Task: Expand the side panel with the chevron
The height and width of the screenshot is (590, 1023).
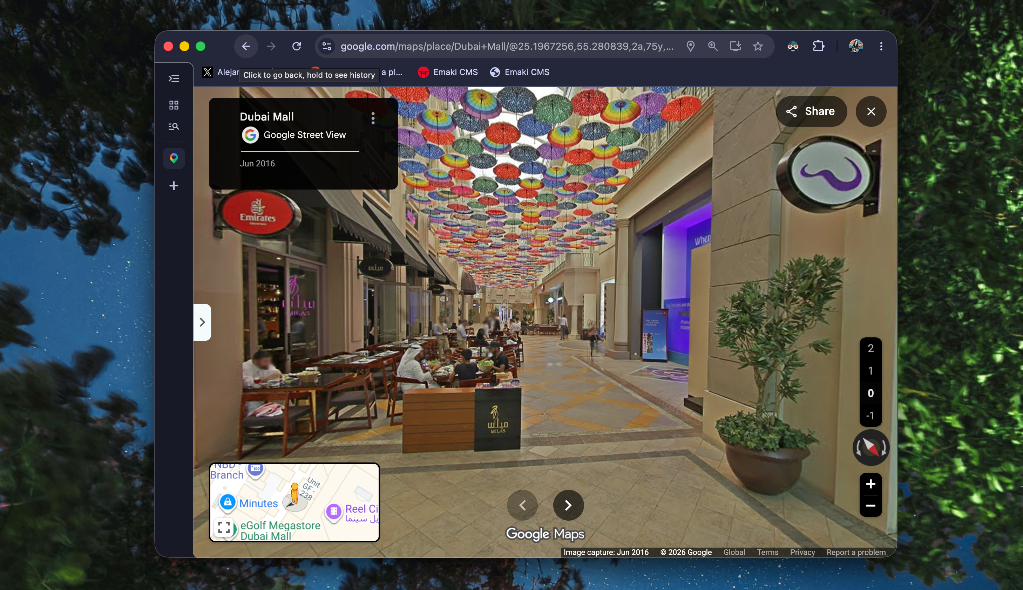Action: pos(202,322)
